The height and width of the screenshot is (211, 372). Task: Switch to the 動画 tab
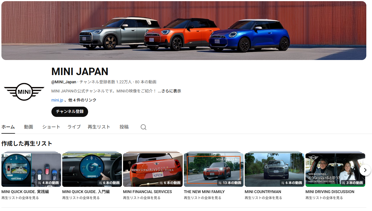[28, 127]
